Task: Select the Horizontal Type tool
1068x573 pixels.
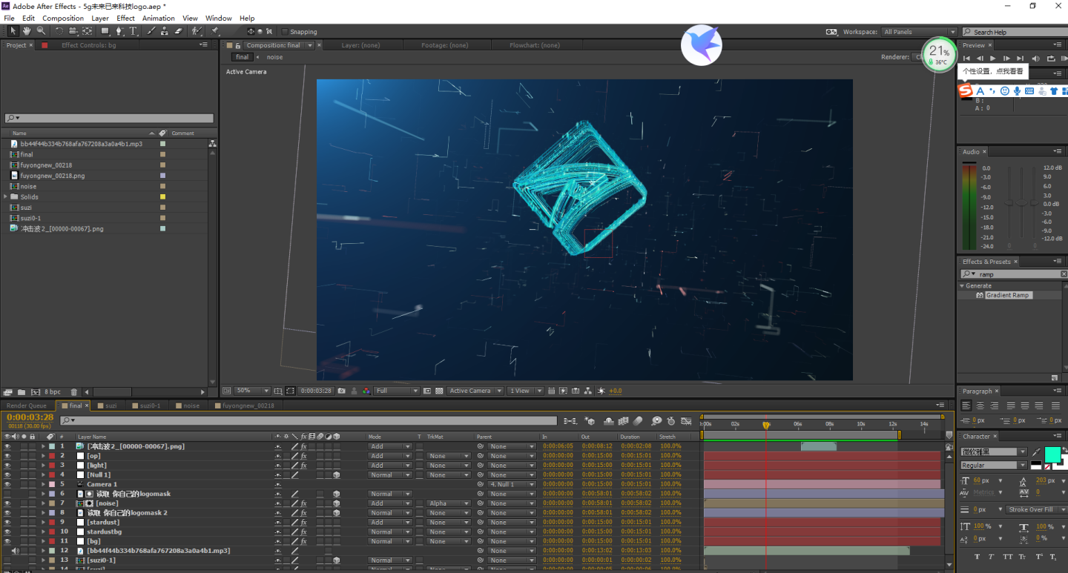Action: coord(133,31)
